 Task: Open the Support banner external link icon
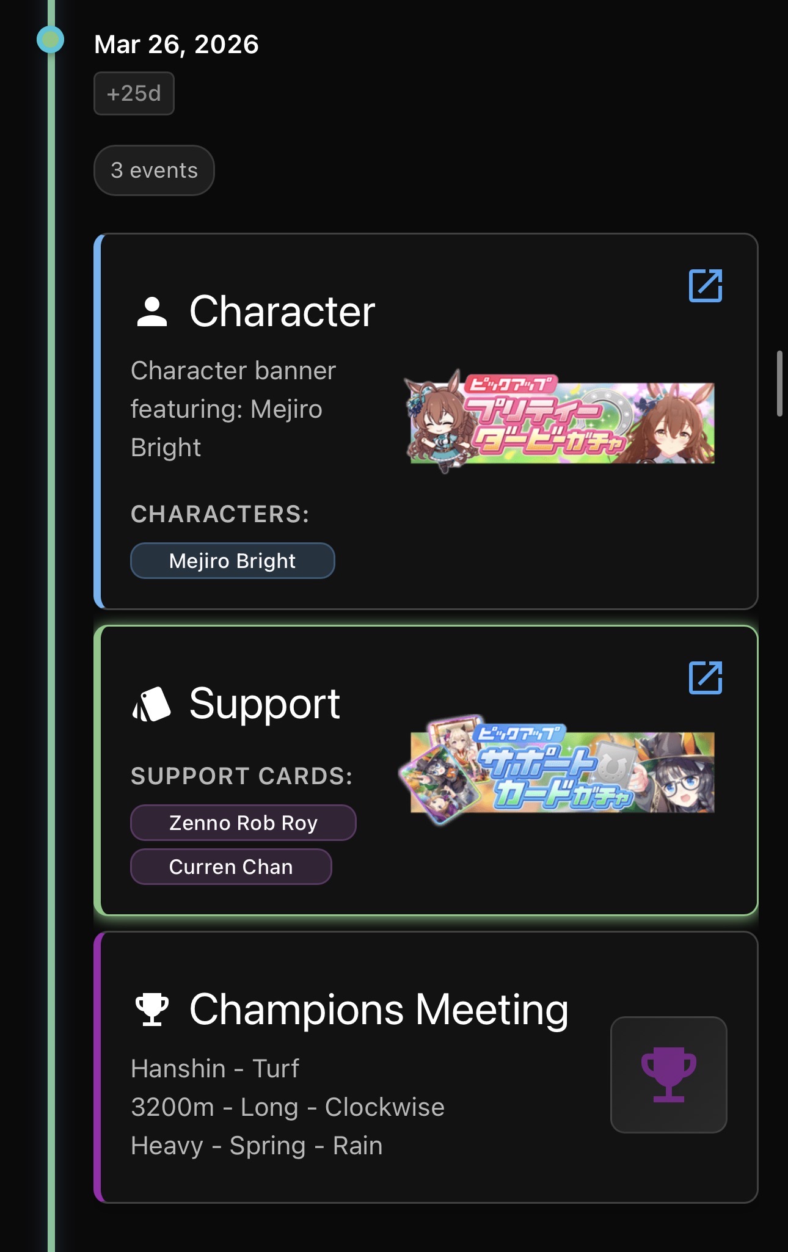(x=706, y=677)
